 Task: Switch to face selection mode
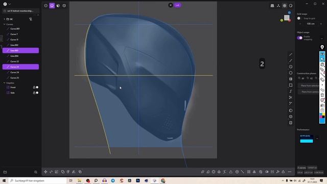pos(58,6)
